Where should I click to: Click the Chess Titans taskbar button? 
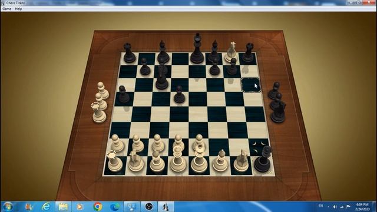point(166,207)
